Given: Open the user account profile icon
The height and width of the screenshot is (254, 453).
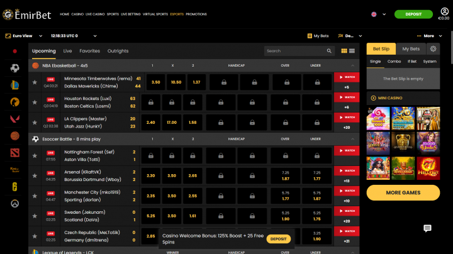Looking at the screenshot, I should coord(444,11).
